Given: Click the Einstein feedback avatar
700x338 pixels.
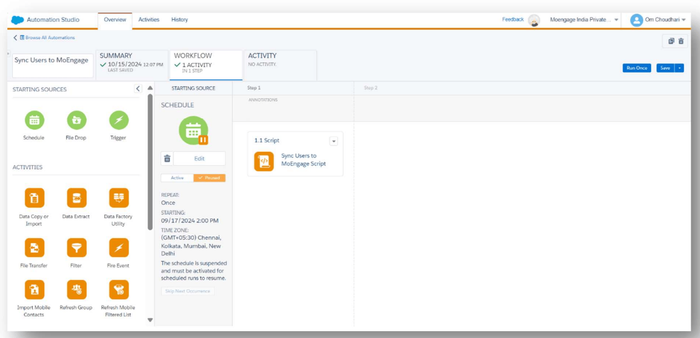Looking at the screenshot, I should click(x=534, y=20).
